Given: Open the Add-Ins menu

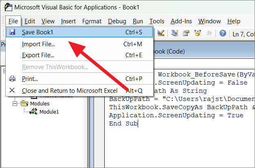Looking at the screenshot, I should click(181, 21).
